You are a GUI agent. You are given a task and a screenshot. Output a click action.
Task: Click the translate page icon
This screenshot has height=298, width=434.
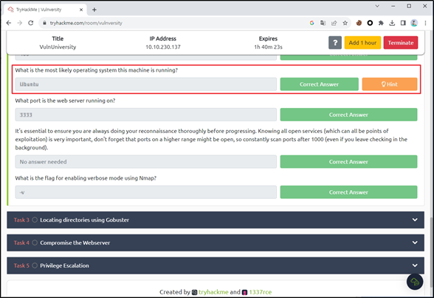click(323, 23)
